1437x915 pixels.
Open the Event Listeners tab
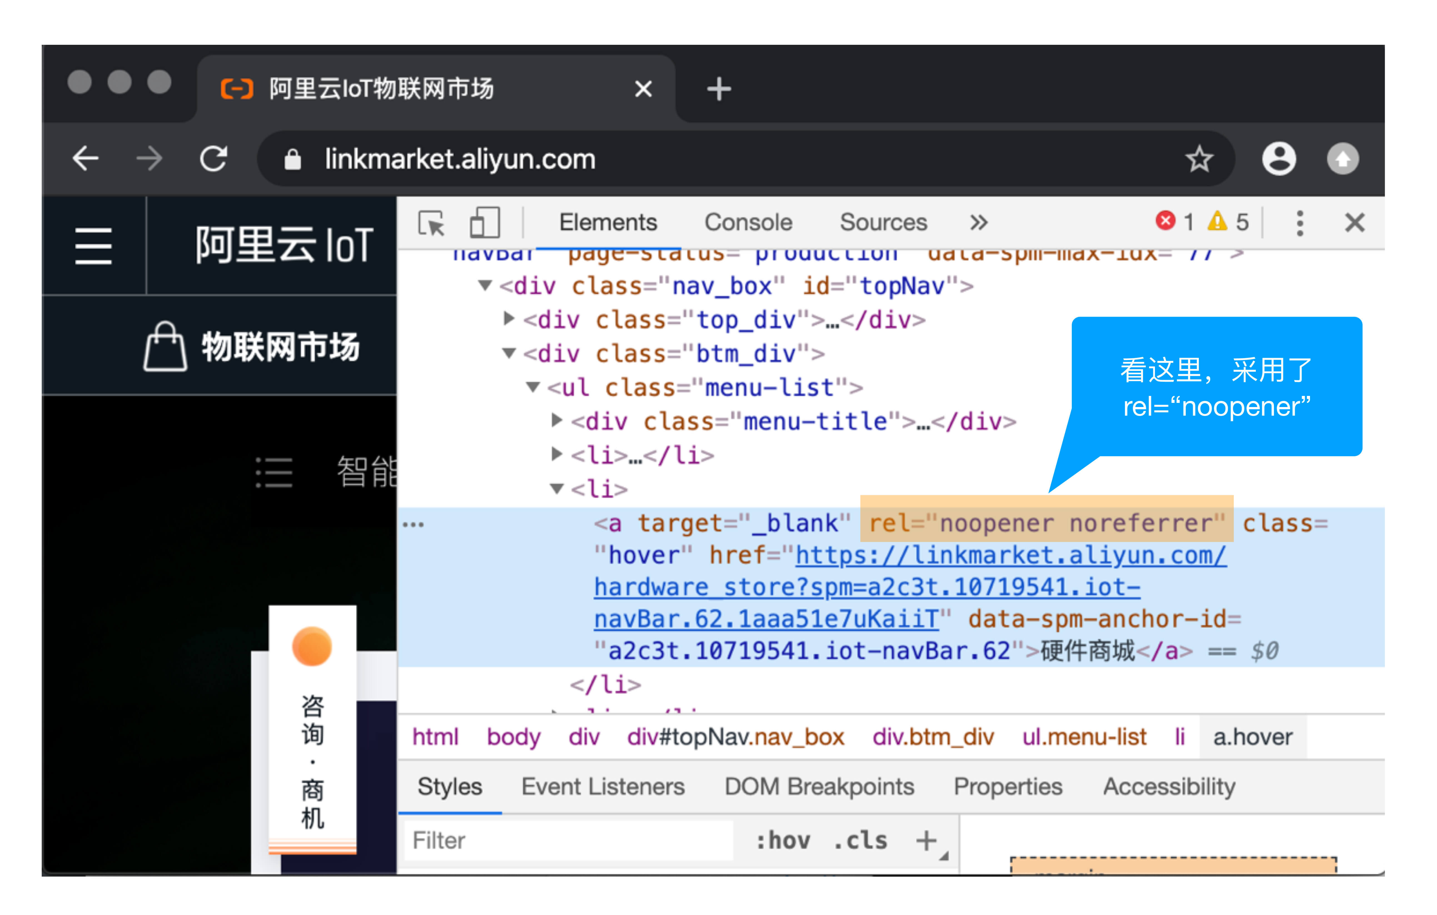pyautogui.click(x=603, y=787)
